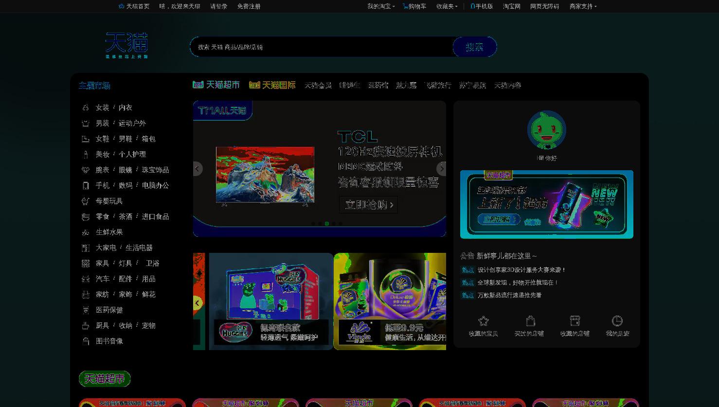
Task: Click the 男装 category icon
Action: 86,123
